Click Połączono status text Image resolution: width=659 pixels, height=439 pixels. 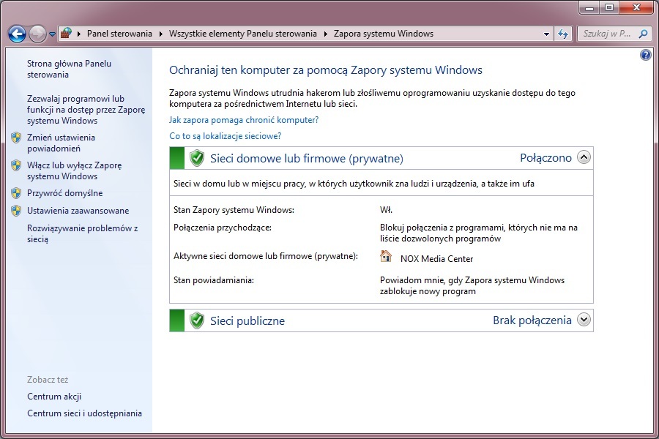546,158
